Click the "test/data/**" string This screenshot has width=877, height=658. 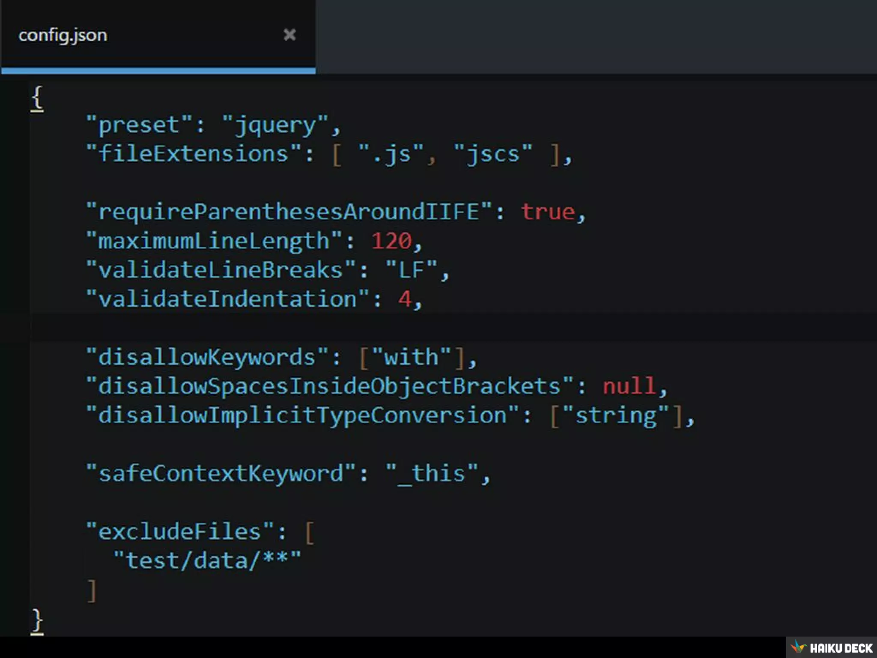pos(207,560)
